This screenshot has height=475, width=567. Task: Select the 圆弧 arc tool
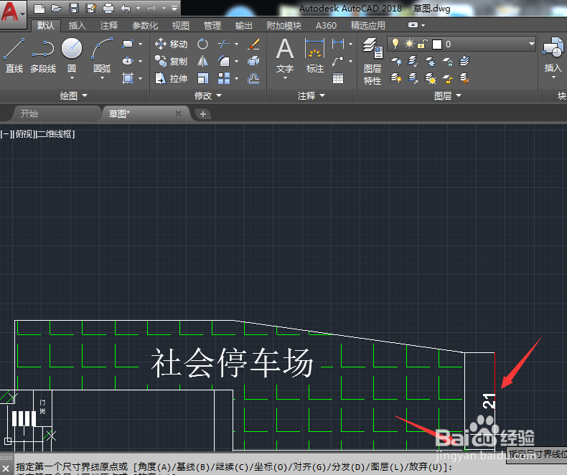point(102,55)
